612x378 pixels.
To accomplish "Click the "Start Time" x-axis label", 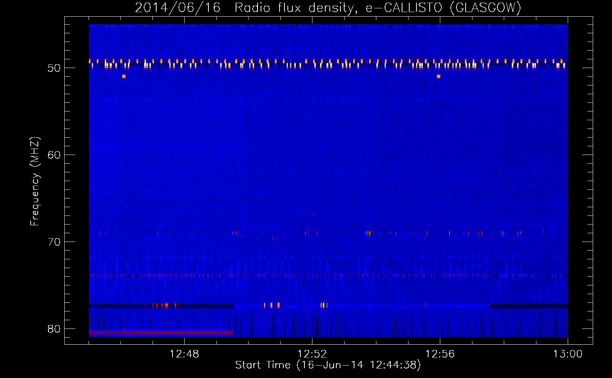I will point(328,365).
